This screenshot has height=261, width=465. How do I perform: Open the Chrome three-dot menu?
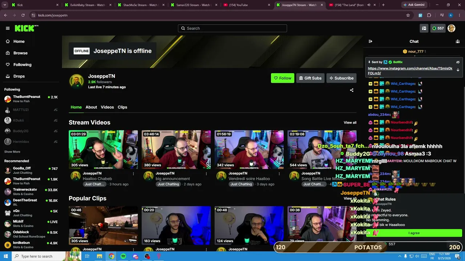click(460, 15)
